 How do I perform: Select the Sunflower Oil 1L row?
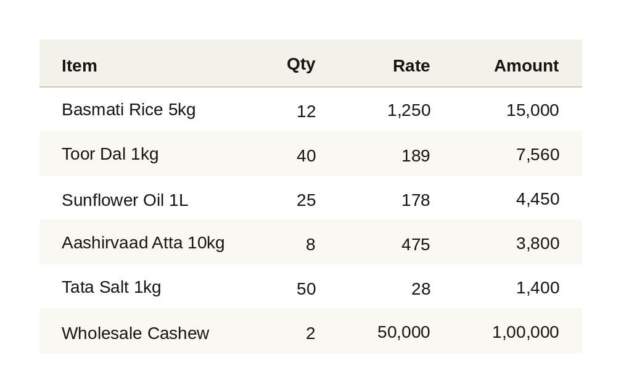point(311,198)
